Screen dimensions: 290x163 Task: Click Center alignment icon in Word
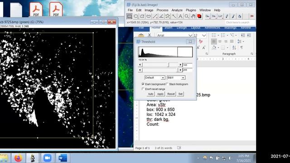click(220, 41)
